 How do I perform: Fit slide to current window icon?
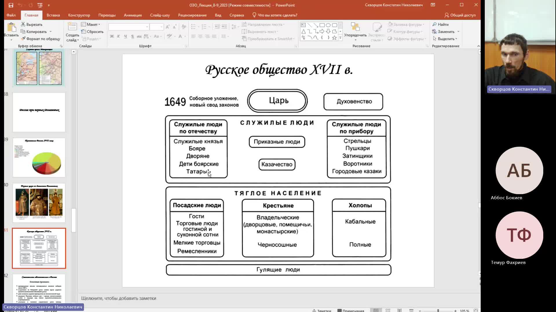(475, 310)
